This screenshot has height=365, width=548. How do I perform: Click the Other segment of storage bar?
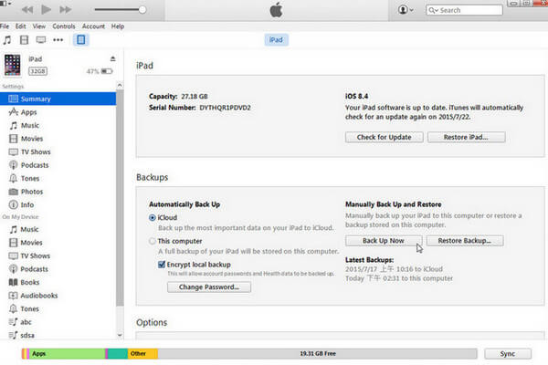[x=142, y=354]
